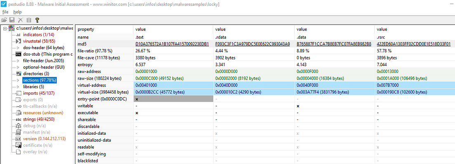455x164 pixels.
Task: Click the abc icon beside strings
Action: coord(18,119)
